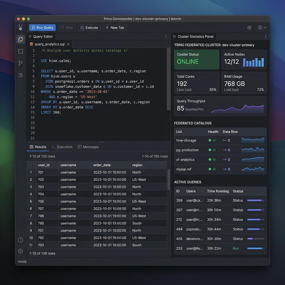Select the Cluster Statistics Panel tab
This screenshot has height=285, width=285.
click(193, 36)
